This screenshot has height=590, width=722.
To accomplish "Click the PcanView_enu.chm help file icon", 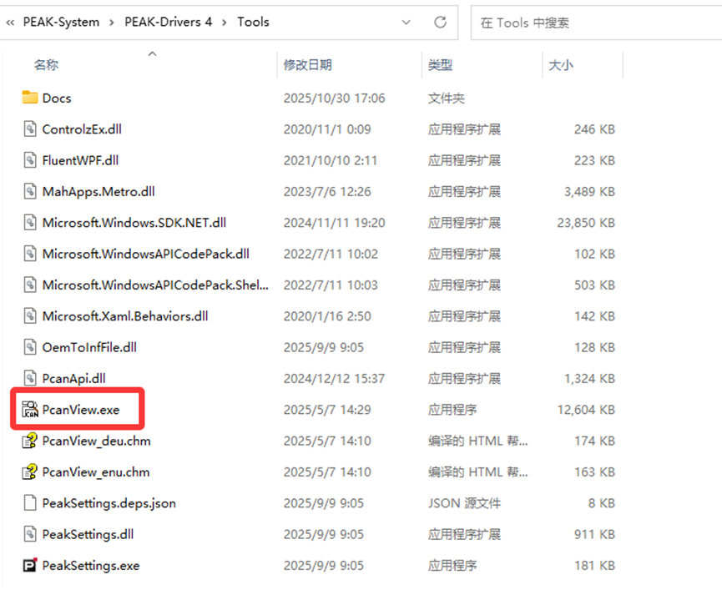I will [x=30, y=471].
